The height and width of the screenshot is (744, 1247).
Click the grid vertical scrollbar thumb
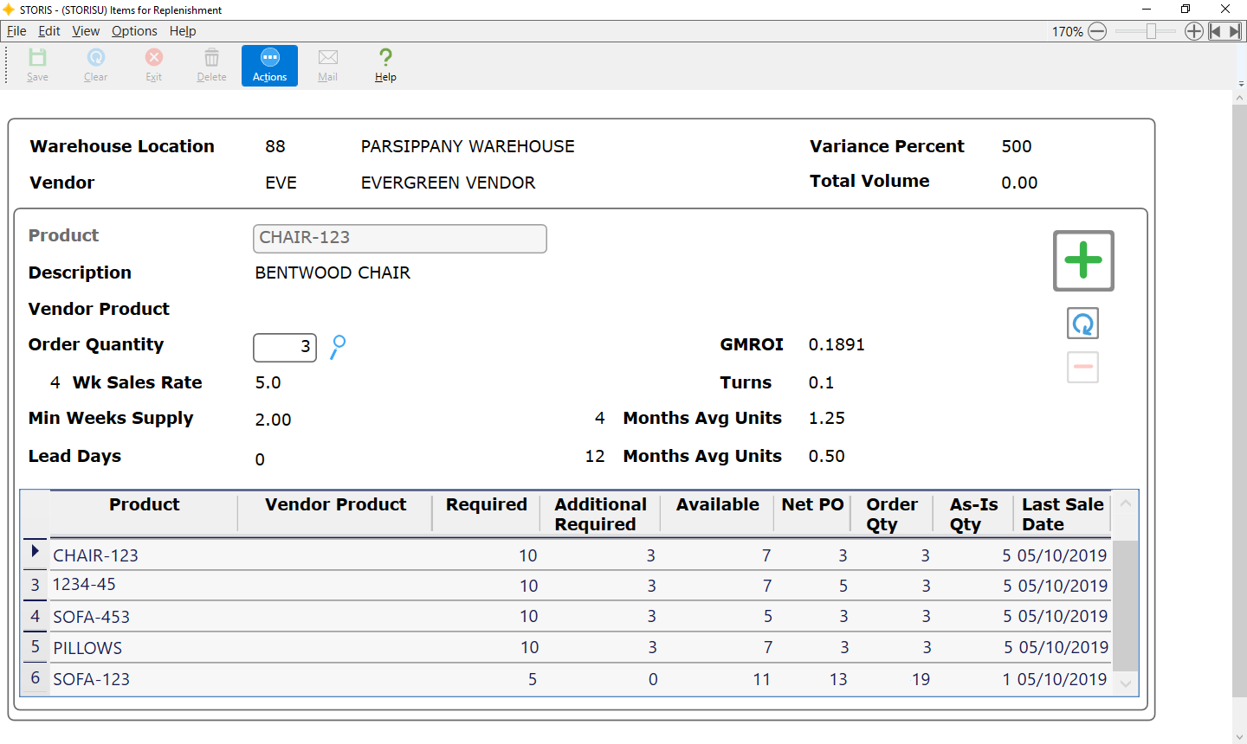(1126, 606)
